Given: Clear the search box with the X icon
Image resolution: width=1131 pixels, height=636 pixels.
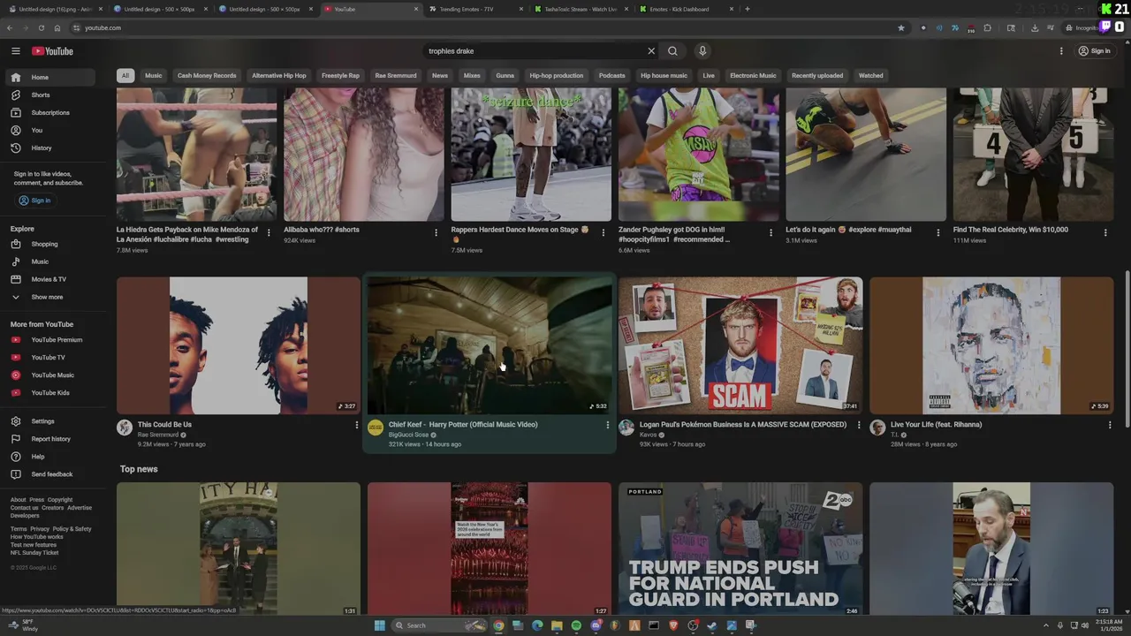Looking at the screenshot, I should tap(651, 51).
